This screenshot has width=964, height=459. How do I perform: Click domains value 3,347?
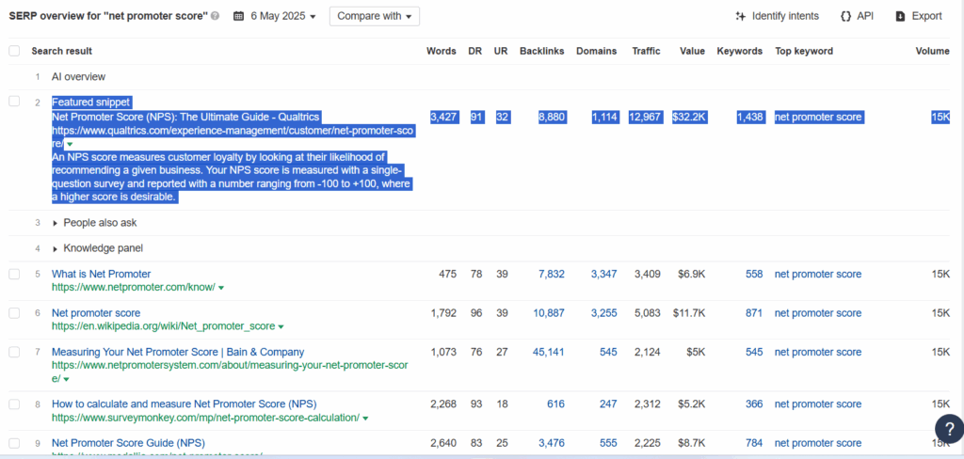603,274
